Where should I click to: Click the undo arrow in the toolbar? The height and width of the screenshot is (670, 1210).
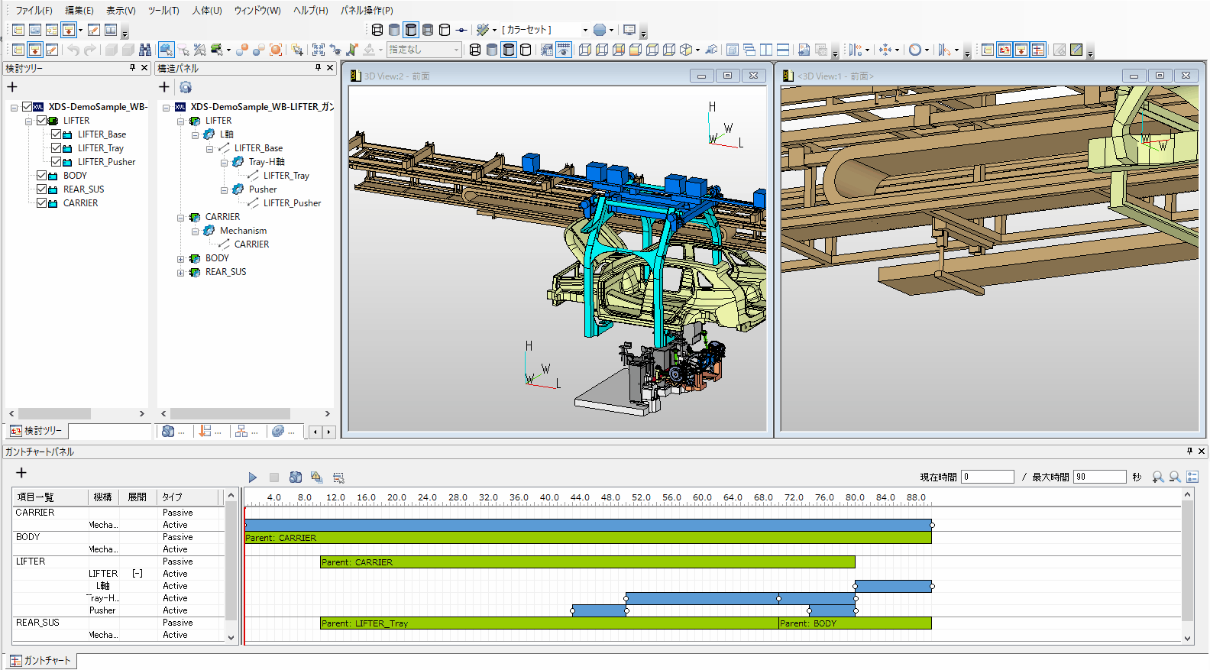(73, 50)
